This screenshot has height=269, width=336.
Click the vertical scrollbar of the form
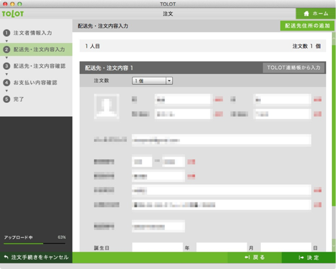pyautogui.click(x=333, y=126)
